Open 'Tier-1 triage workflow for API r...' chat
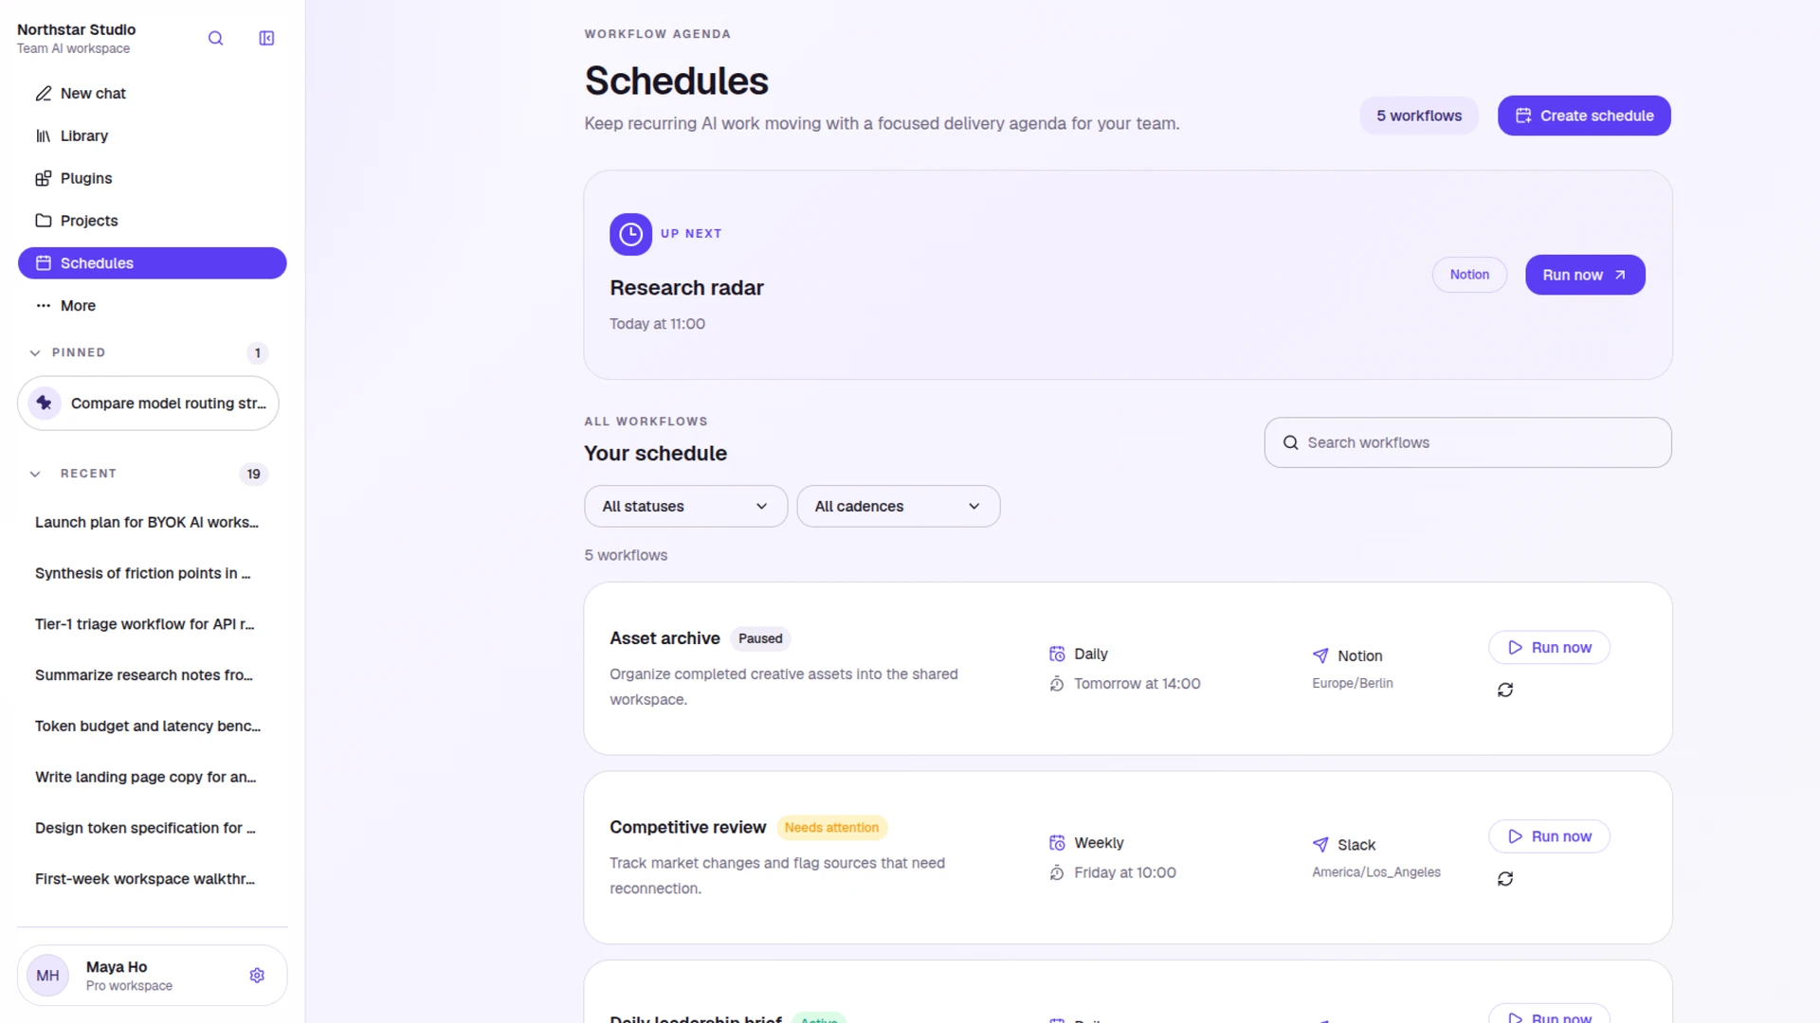 click(x=147, y=624)
